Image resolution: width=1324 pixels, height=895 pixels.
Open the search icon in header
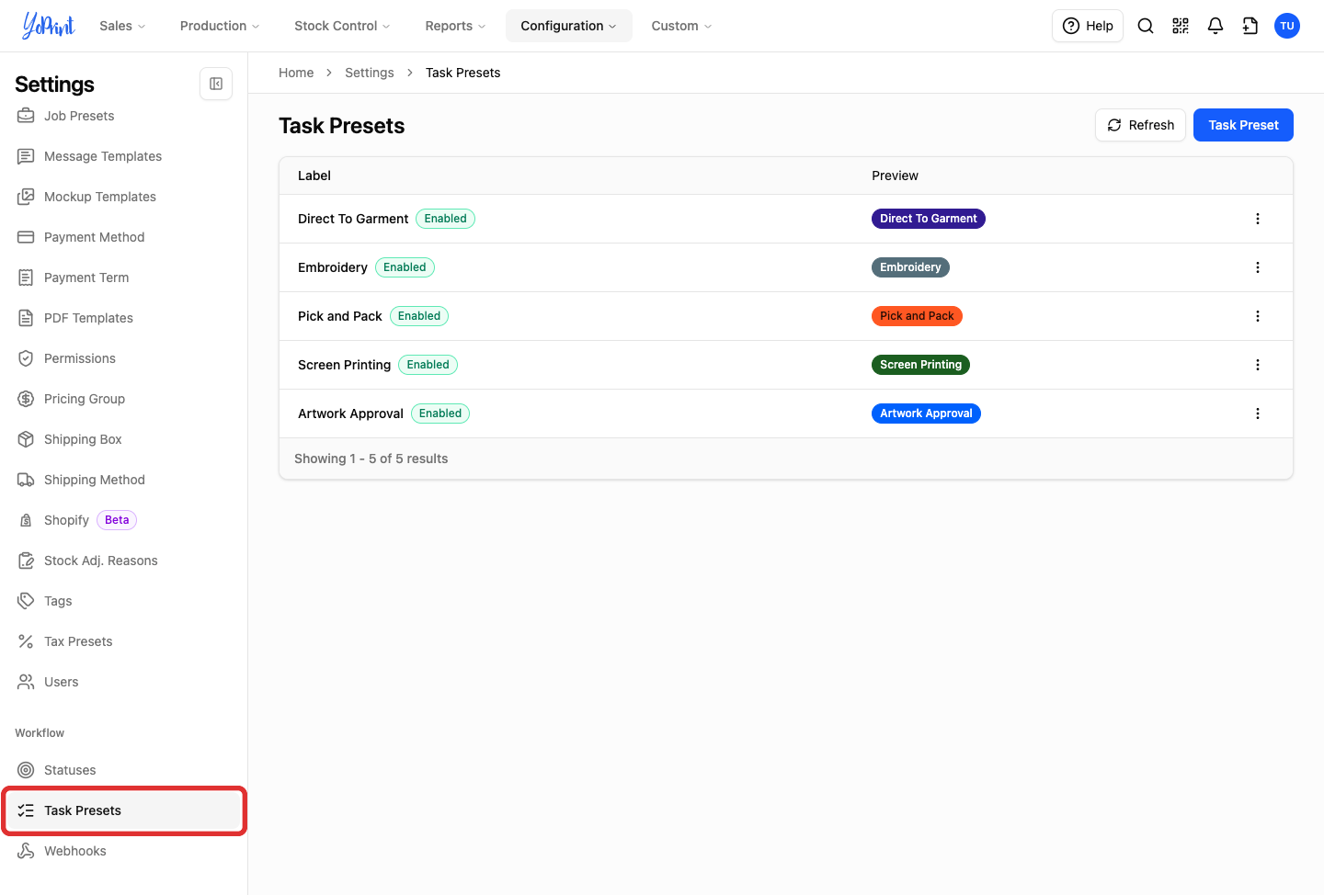click(1146, 26)
